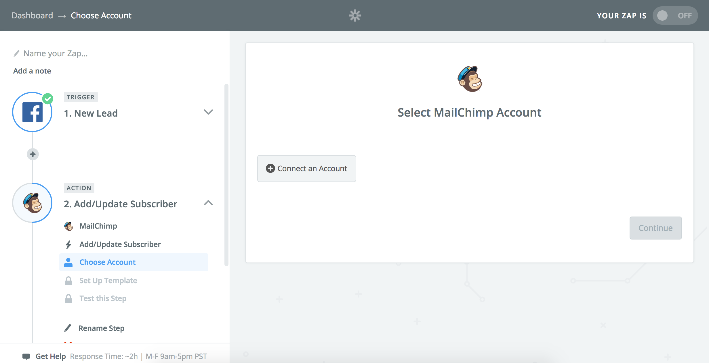Toggle the Zap ON/OFF switch

[x=675, y=16]
